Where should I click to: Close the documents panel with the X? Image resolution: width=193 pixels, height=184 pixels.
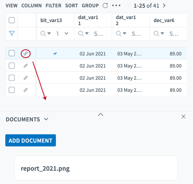click(x=184, y=116)
